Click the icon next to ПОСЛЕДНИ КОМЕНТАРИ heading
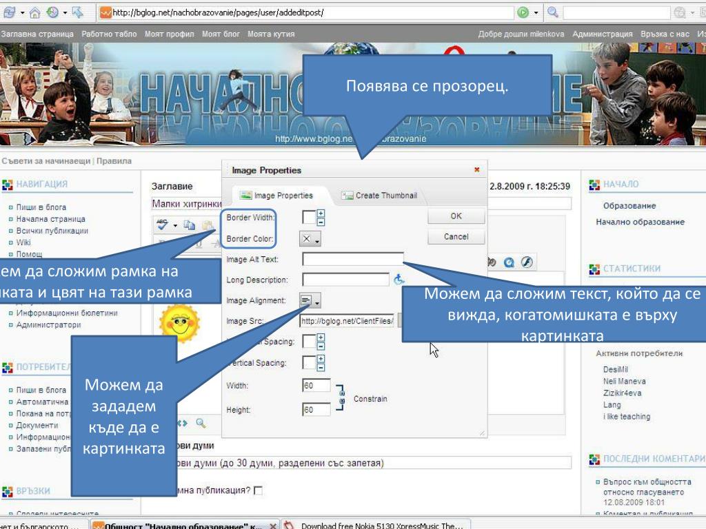The image size is (706, 529). click(594, 459)
